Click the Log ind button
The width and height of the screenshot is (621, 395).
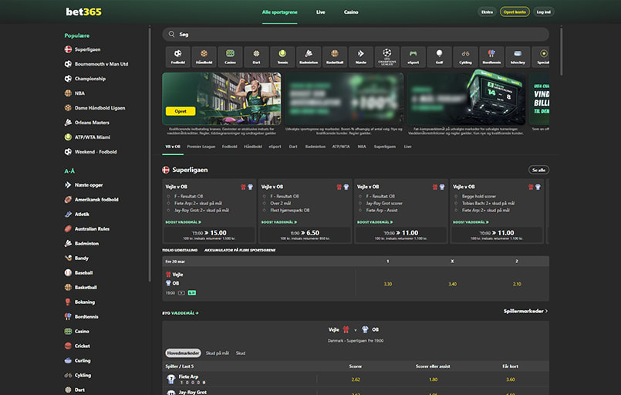click(x=543, y=12)
